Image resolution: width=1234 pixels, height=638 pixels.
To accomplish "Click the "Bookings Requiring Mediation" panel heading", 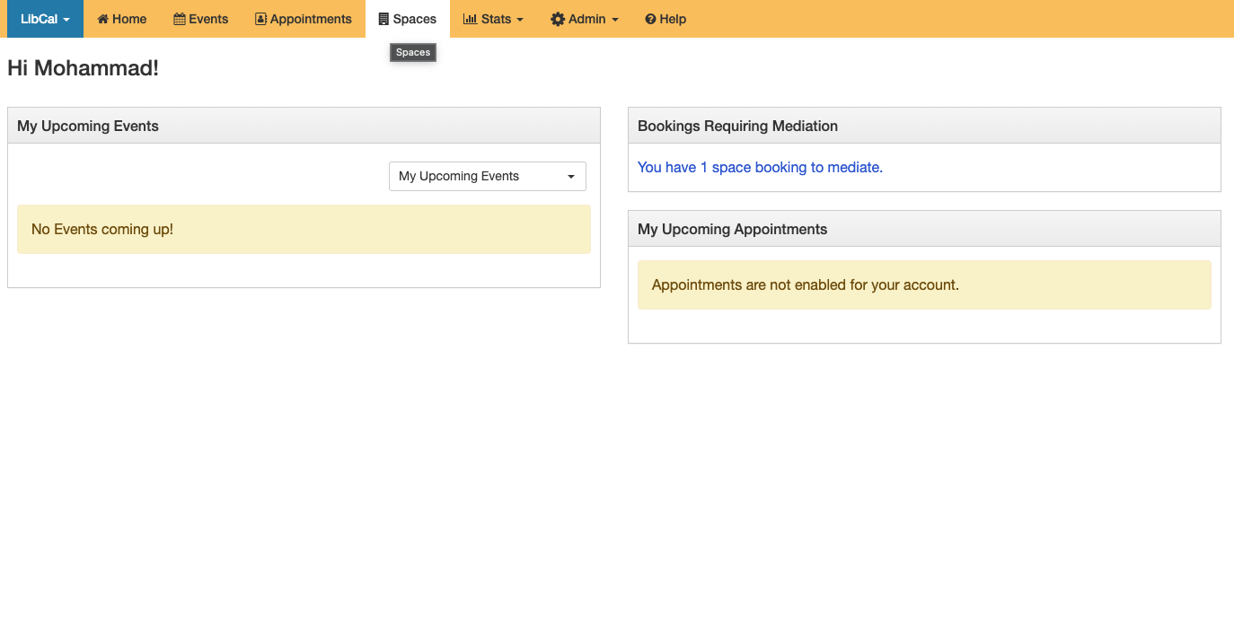I will (x=924, y=126).
